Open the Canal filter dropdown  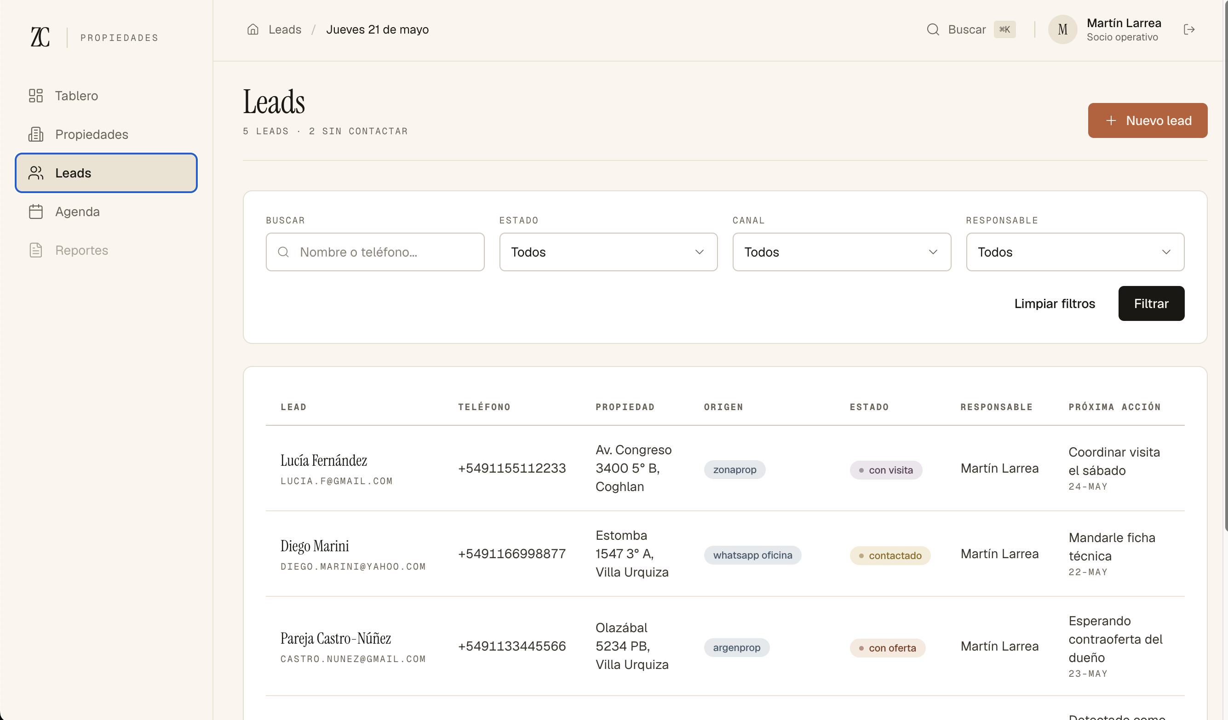pyautogui.click(x=842, y=252)
